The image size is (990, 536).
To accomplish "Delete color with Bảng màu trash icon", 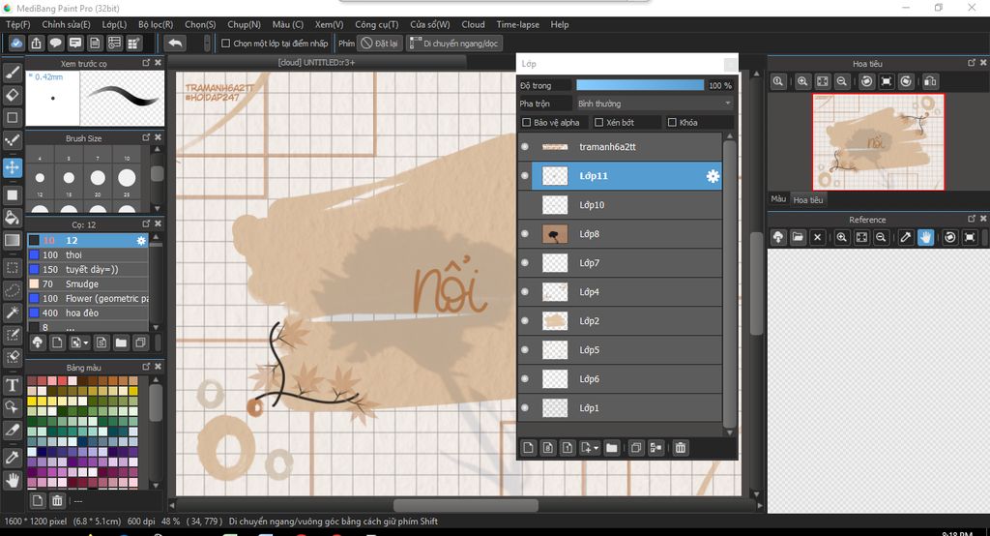I will (57, 500).
